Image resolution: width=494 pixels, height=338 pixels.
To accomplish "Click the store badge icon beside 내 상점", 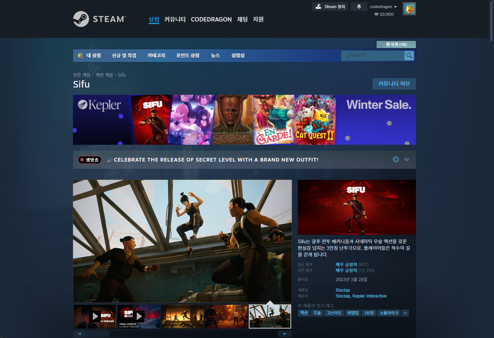I will 80,55.
